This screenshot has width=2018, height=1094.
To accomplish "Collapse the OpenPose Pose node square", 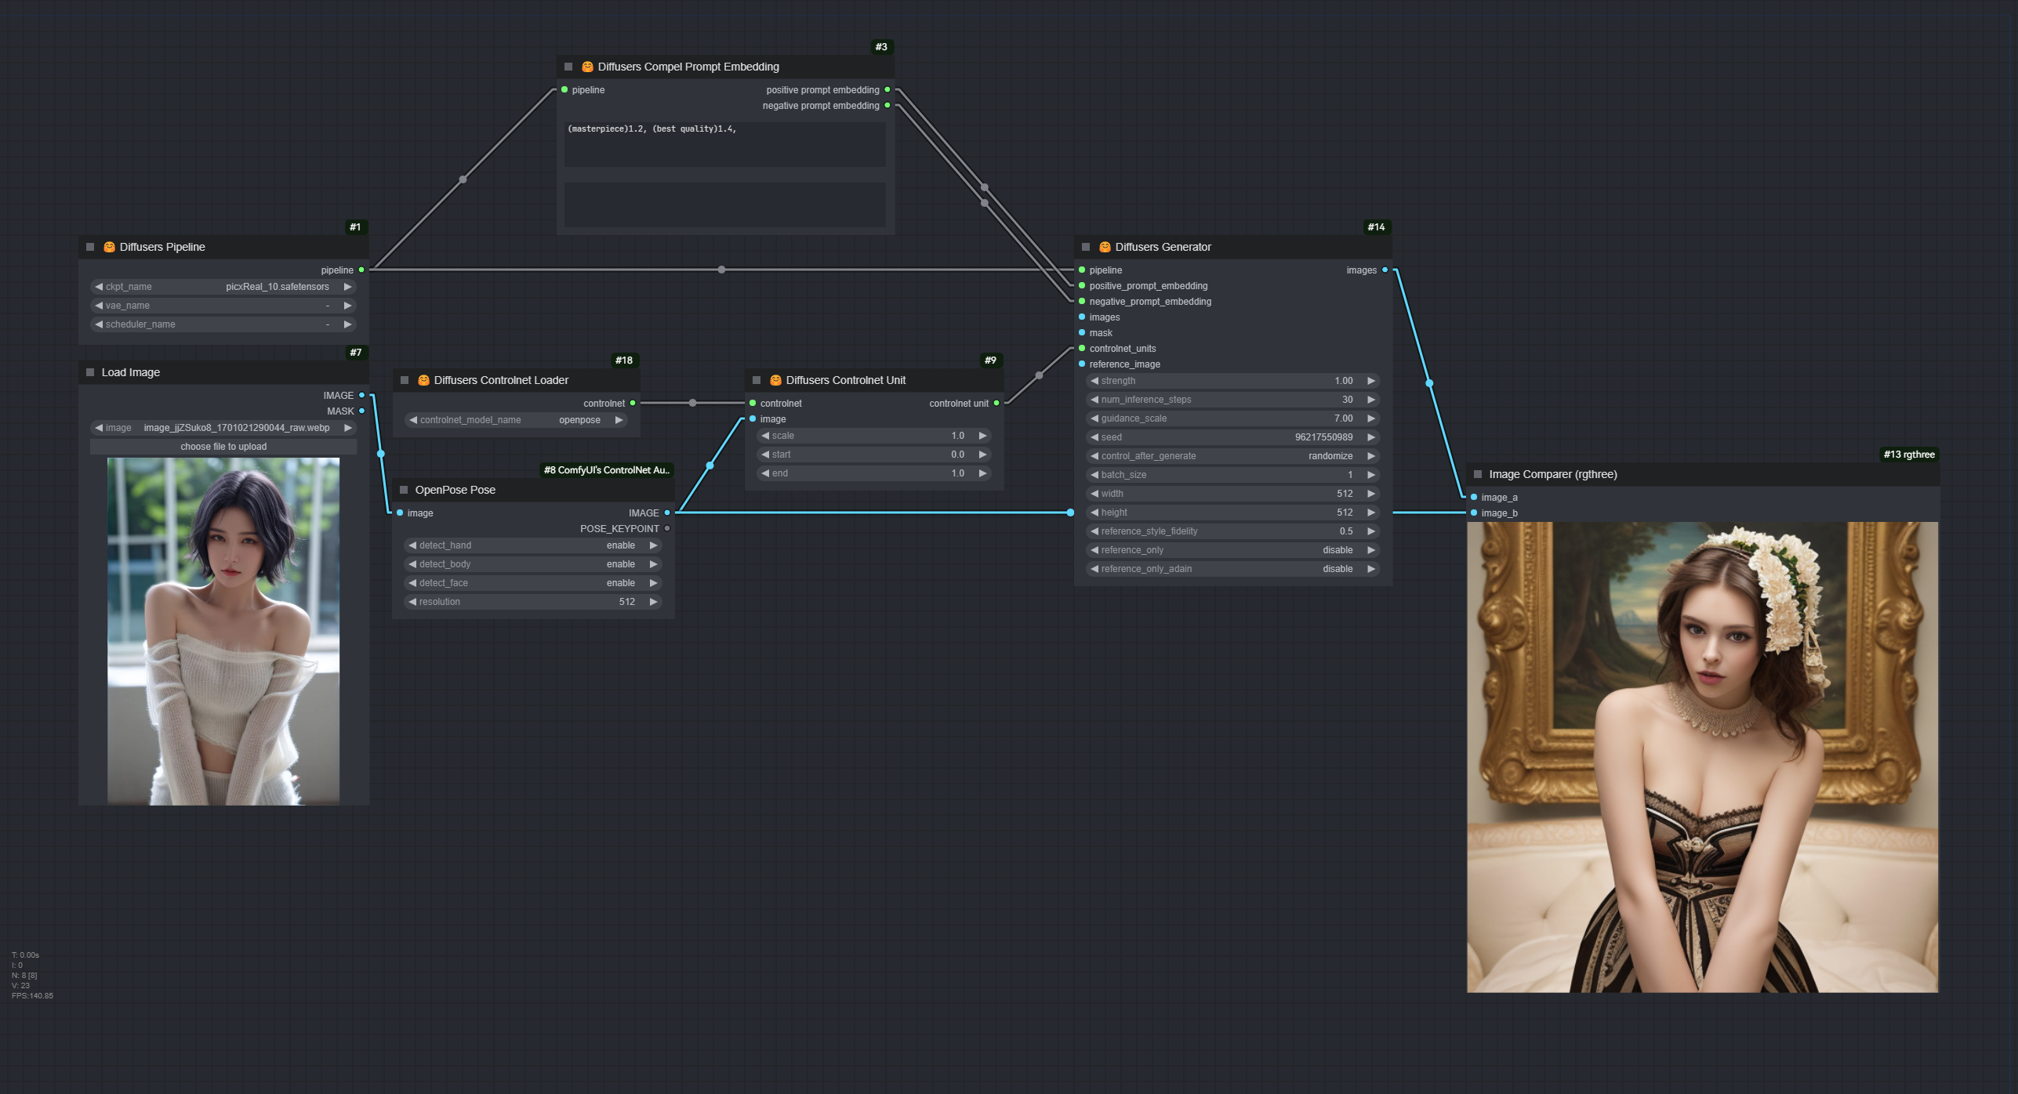I will 404,490.
